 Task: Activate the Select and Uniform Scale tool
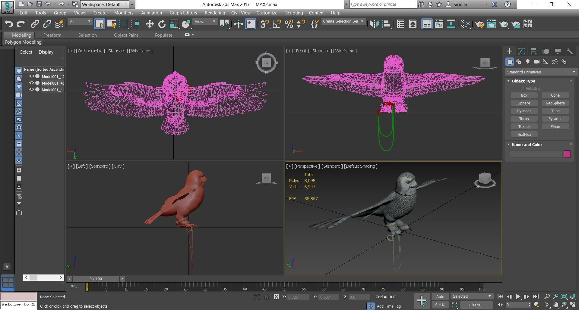point(174,24)
